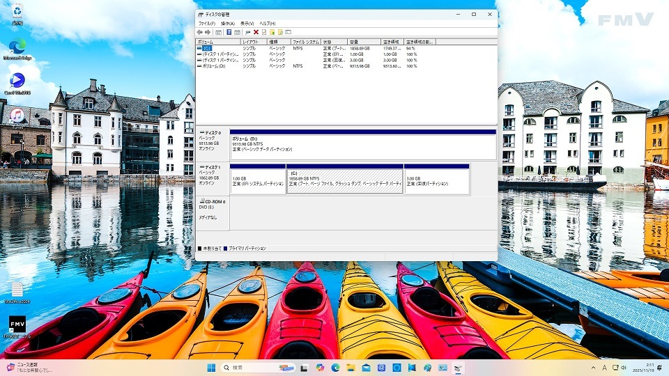Image resolution: width=669 pixels, height=376 pixels.
Task: Select the Recycle Bin desktop icon
Action: point(17,13)
